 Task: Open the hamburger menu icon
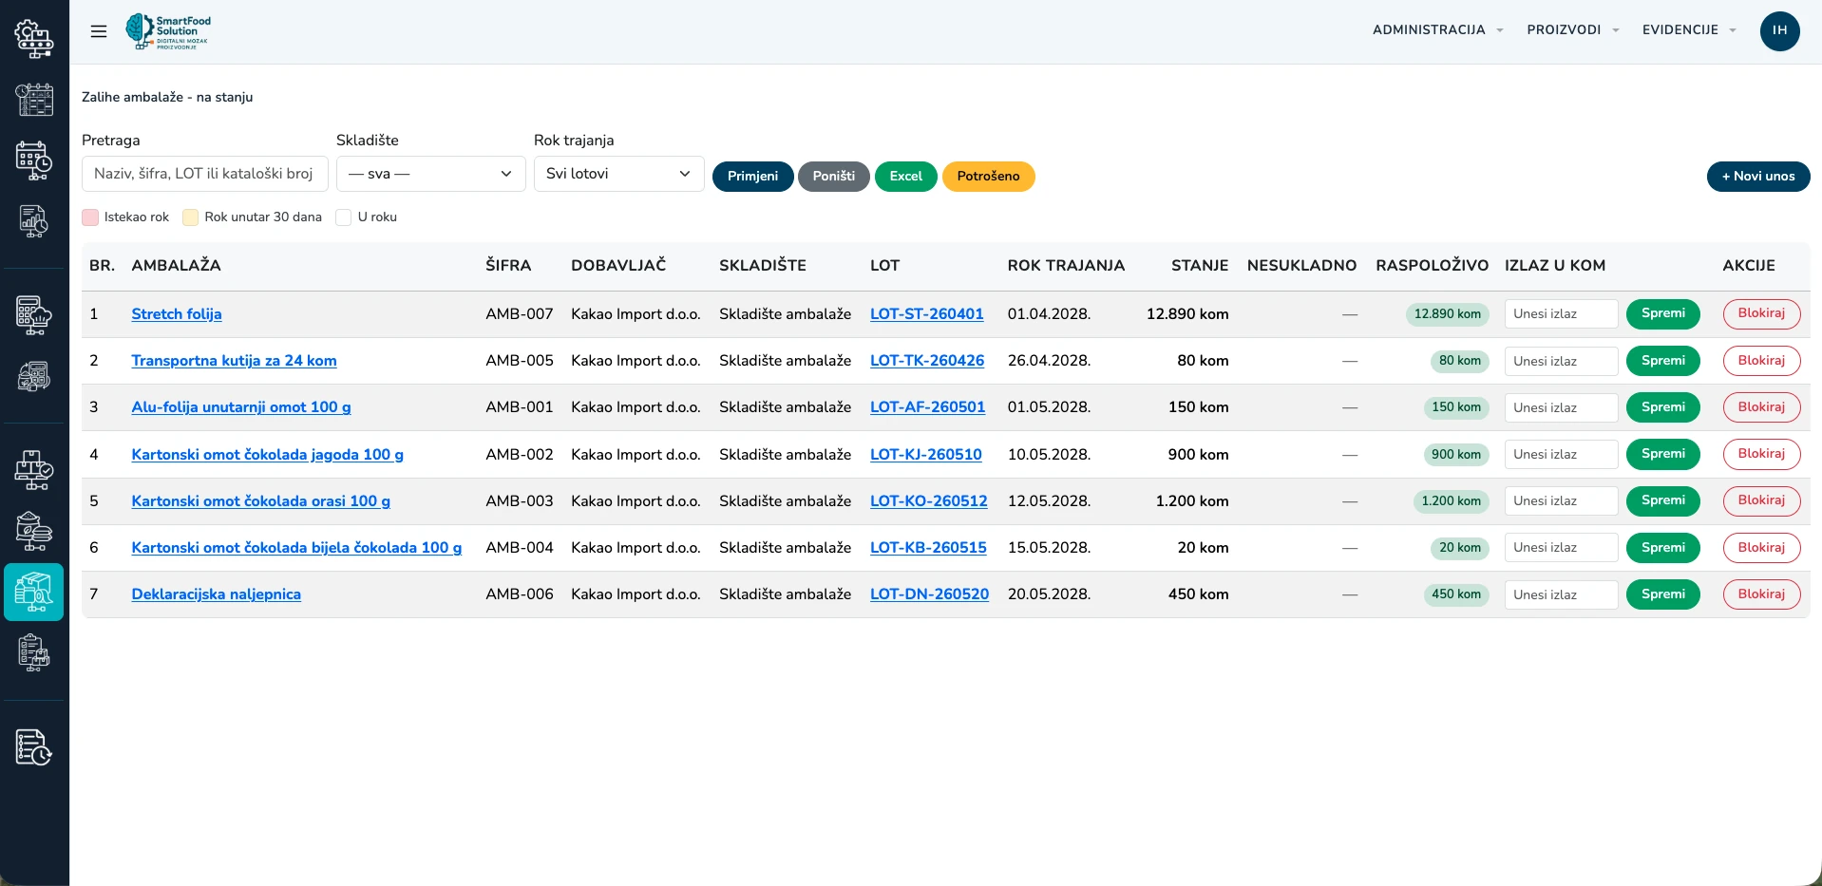click(99, 31)
